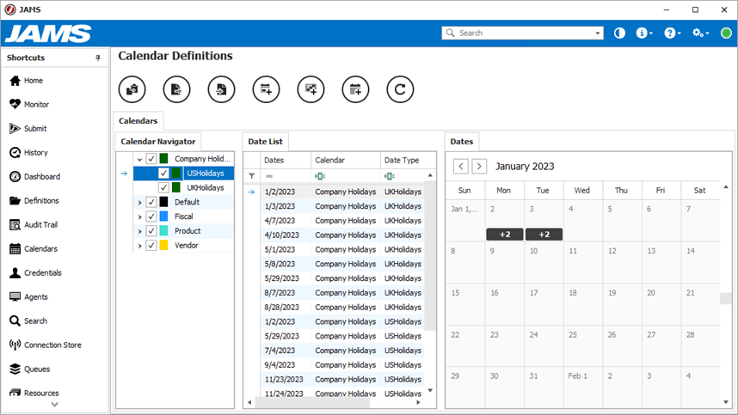Uncheck the Product calendar checkbox
This screenshot has width=738, height=415.
coord(151,231)
